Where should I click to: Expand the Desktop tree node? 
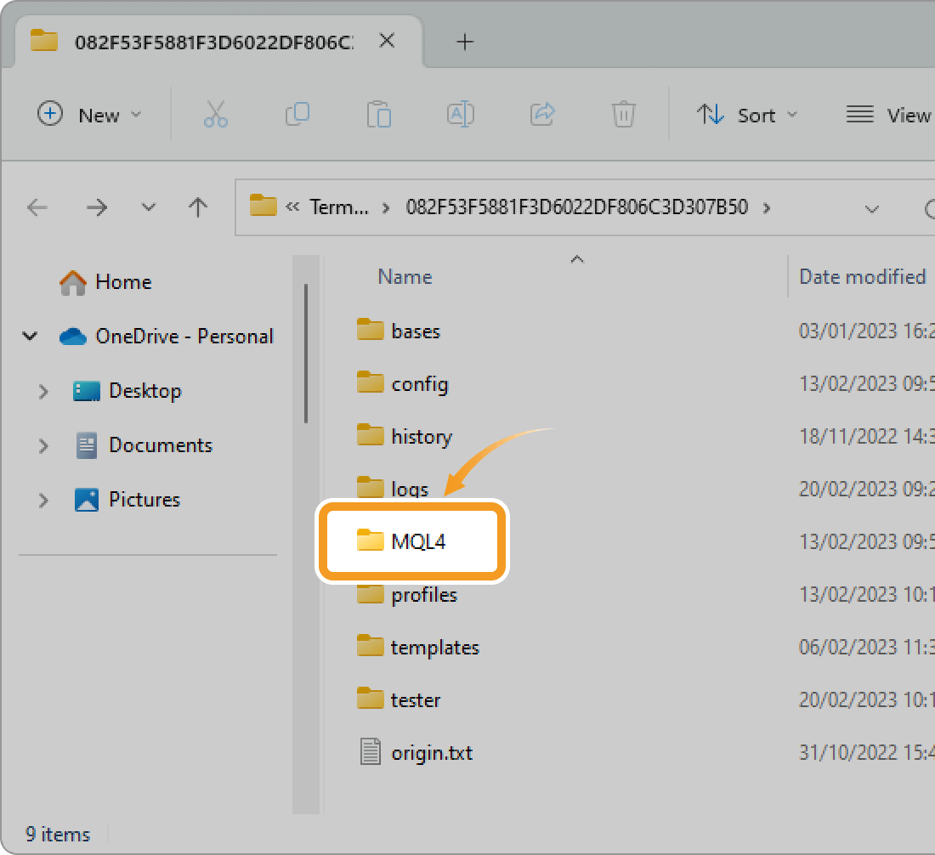coord(43,391)
